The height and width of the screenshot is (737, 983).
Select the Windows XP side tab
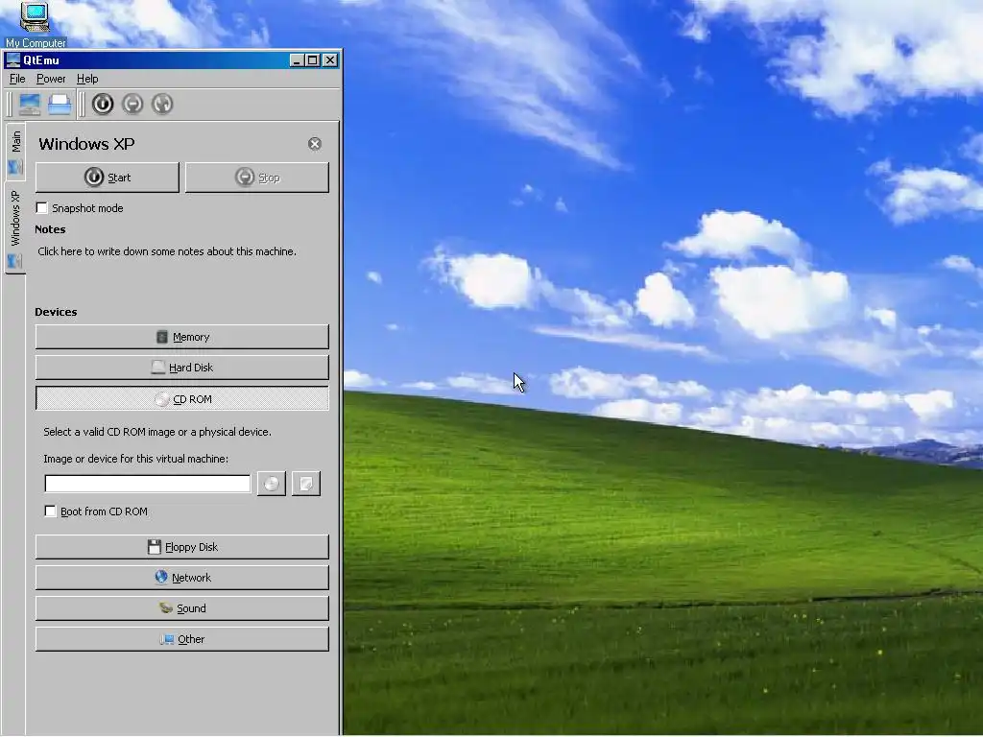pos(15,228)
